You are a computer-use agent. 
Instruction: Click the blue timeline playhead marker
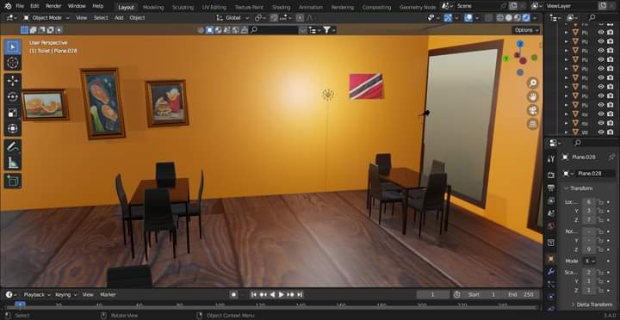click(x=20, y=305)
